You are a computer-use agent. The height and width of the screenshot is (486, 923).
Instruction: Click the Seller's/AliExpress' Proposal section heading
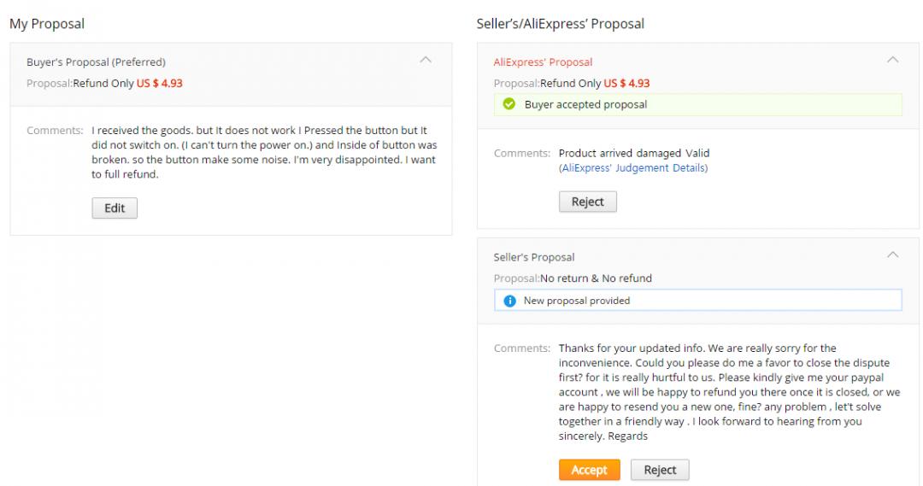[x=560, y=24]
